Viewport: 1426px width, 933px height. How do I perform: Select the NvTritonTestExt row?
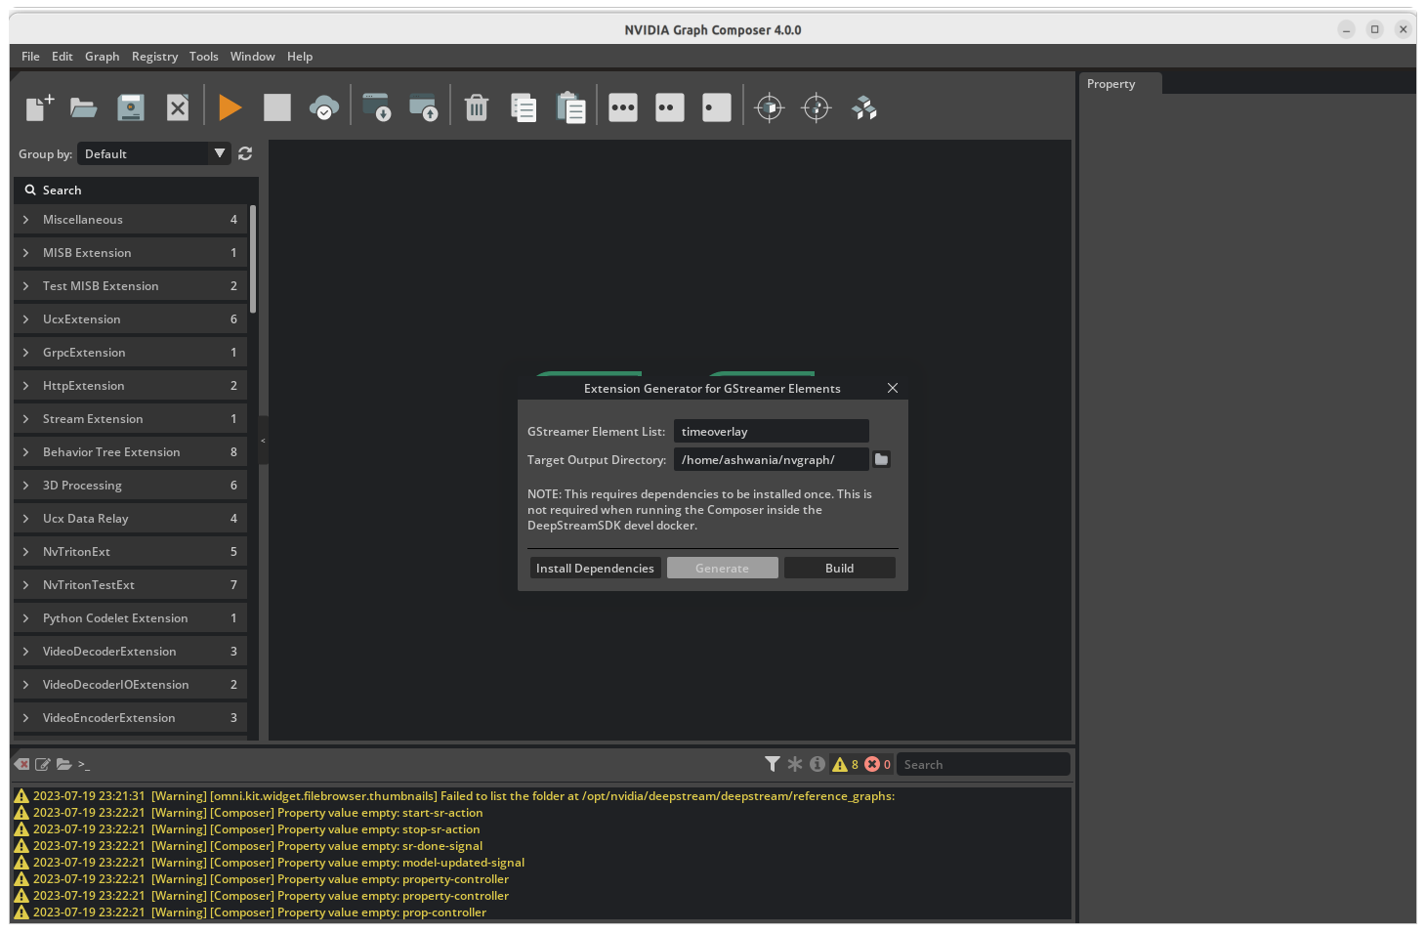130,585
